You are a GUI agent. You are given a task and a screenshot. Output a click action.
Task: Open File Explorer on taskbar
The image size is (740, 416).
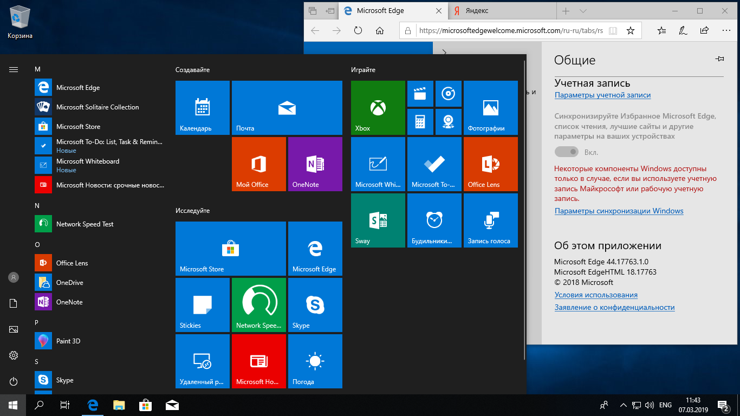tap(119, 405)
